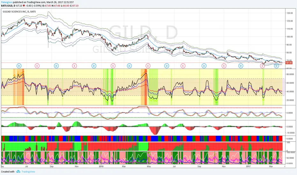
Task: Click the late April 2016 earnings E marker
Action: pyautogui.click(x=148, y=66)
